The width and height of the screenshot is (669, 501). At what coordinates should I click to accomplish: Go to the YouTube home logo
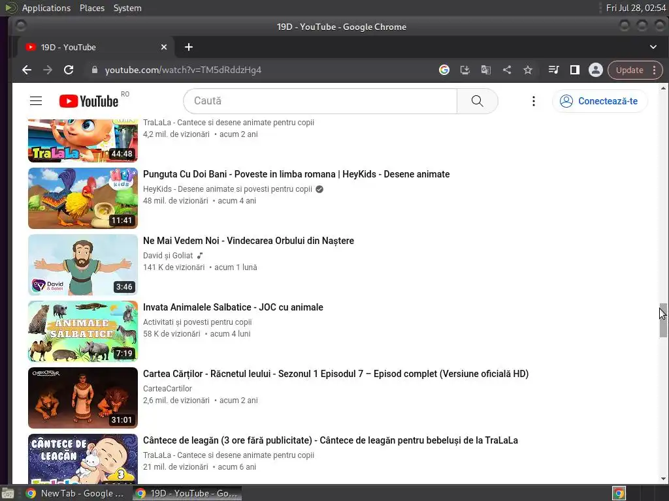(89, 101)
